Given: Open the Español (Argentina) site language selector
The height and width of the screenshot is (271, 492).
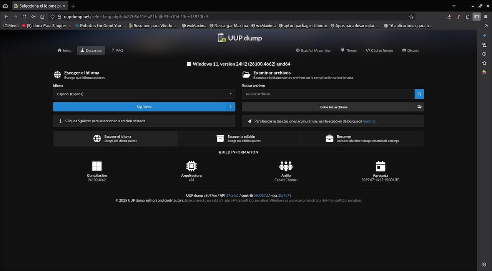Looking at the screenshot, I should click(x=313, y=50).
